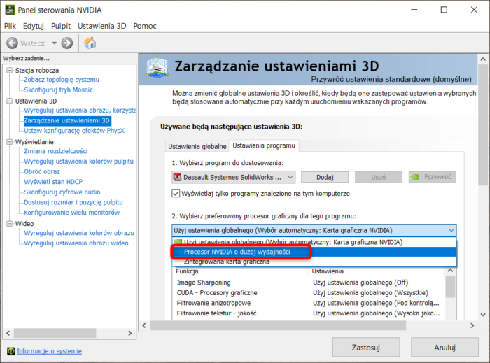Click the 'Ustawienia' column header
Viewport: 490px width, 363px height.
tap(377, 271)
